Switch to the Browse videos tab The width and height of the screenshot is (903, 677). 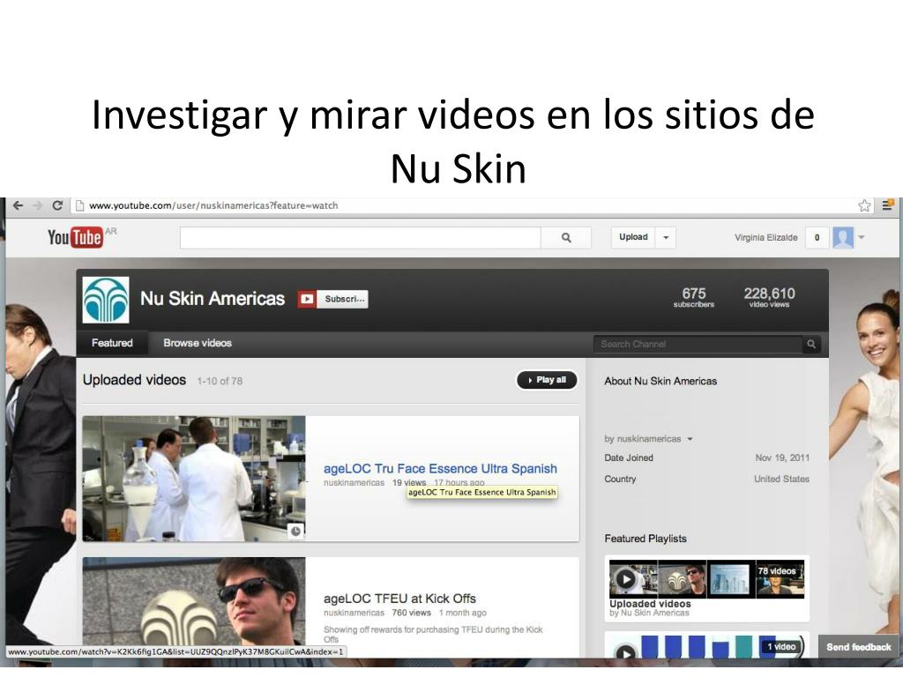198,343
